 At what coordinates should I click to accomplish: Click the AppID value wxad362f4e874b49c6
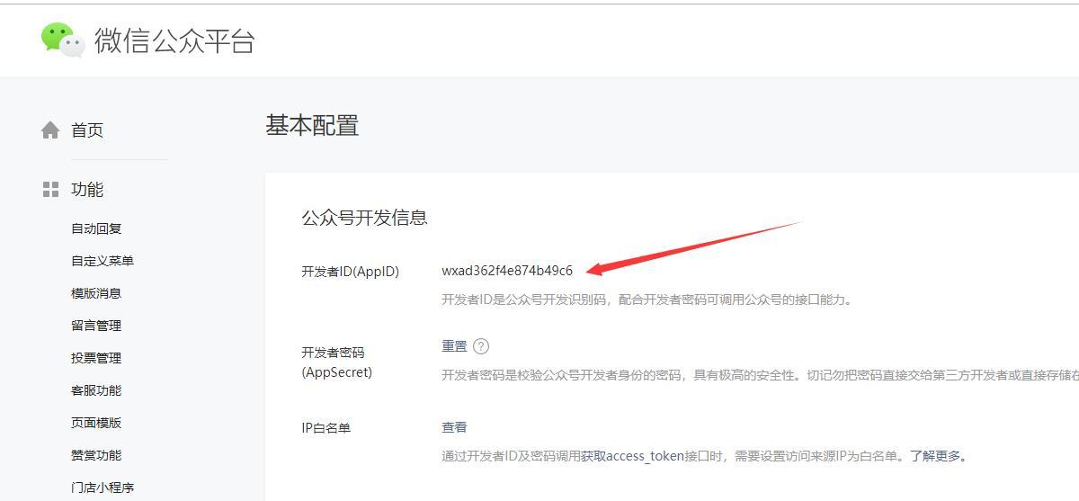[507, 271]
